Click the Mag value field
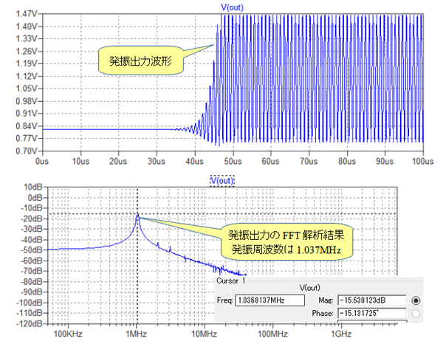Image resolution: width=443 pixels, height=344 pixels. click(x=371, y=300)
